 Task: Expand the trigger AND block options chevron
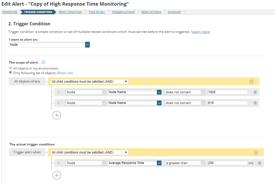(256, 152)
